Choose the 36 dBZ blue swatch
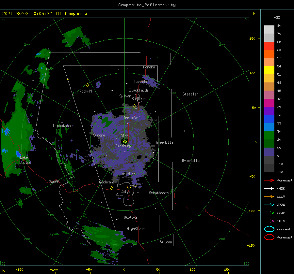294x274 pixels. click(269, 119)
